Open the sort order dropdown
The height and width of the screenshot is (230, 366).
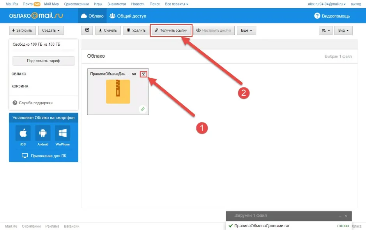[325, 30]
